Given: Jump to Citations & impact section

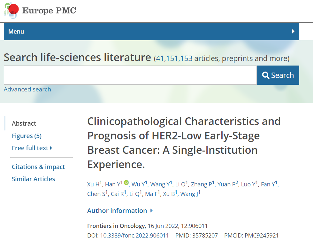Looking at the screenshot, I should click(x=38, y=167).
